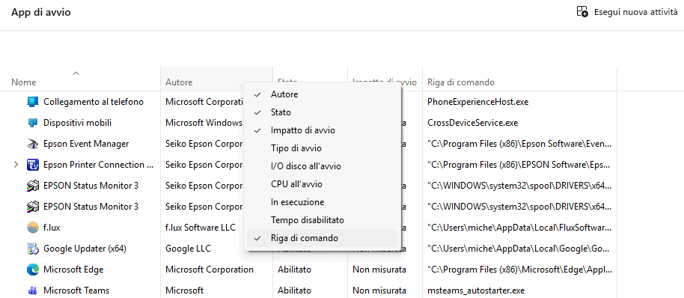Click the Microsoft Edge icon
Screen dimensions: 684x298
[33, 270]
